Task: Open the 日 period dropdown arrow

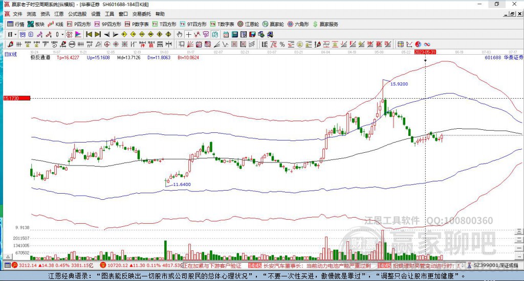Action: (15, 34)
